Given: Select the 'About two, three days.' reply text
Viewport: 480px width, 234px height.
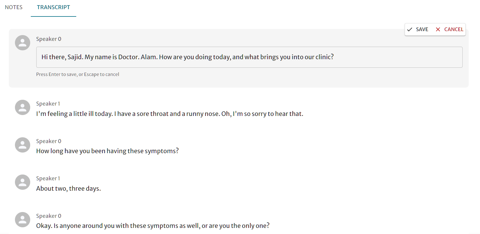Looking at the screenshot, I should [68, 189].
